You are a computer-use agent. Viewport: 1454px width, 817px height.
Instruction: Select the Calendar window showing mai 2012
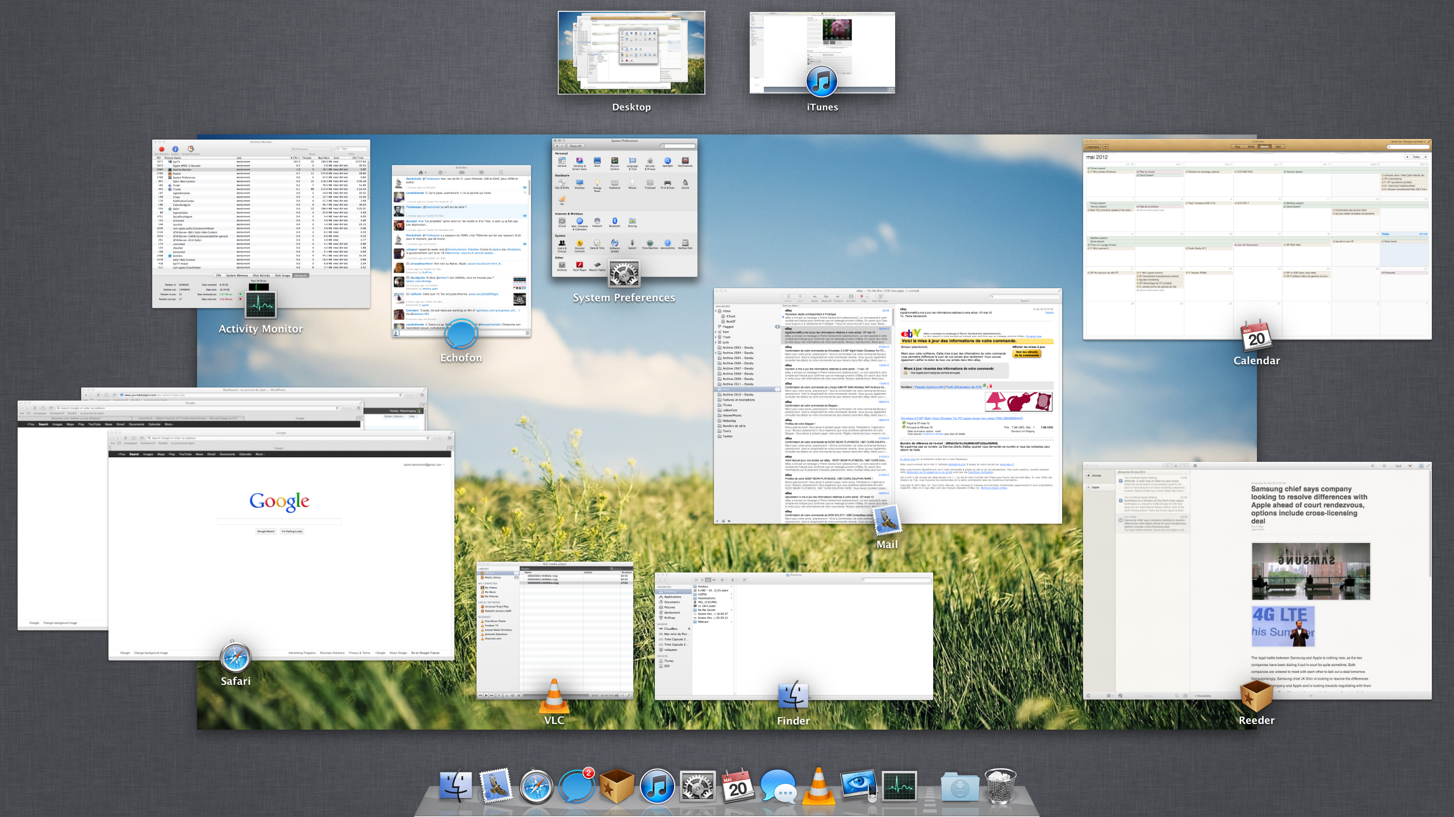tap(1256, 238)
